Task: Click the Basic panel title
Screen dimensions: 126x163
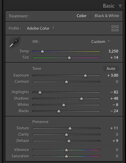Action: coord(109,6)
